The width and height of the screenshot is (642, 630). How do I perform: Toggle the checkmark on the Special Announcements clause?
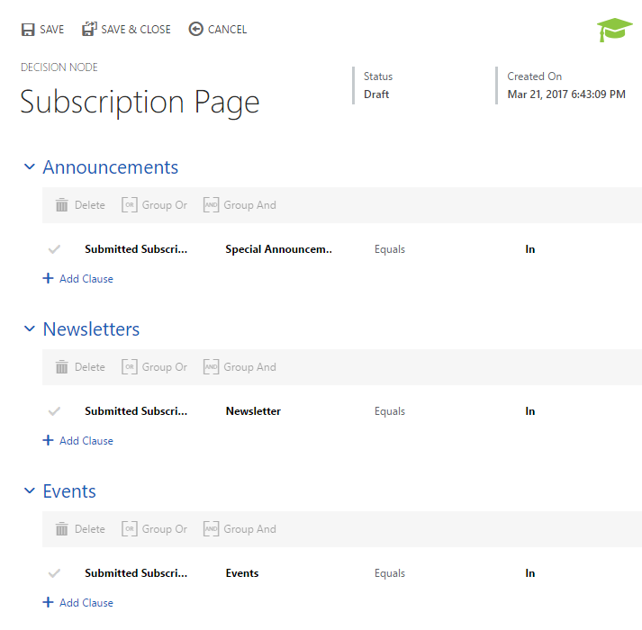[x=54, y=249]
